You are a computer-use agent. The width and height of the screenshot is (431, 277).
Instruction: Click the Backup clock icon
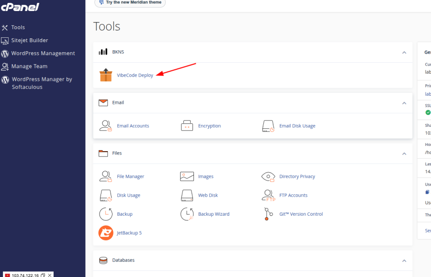[x=105, y=214]
